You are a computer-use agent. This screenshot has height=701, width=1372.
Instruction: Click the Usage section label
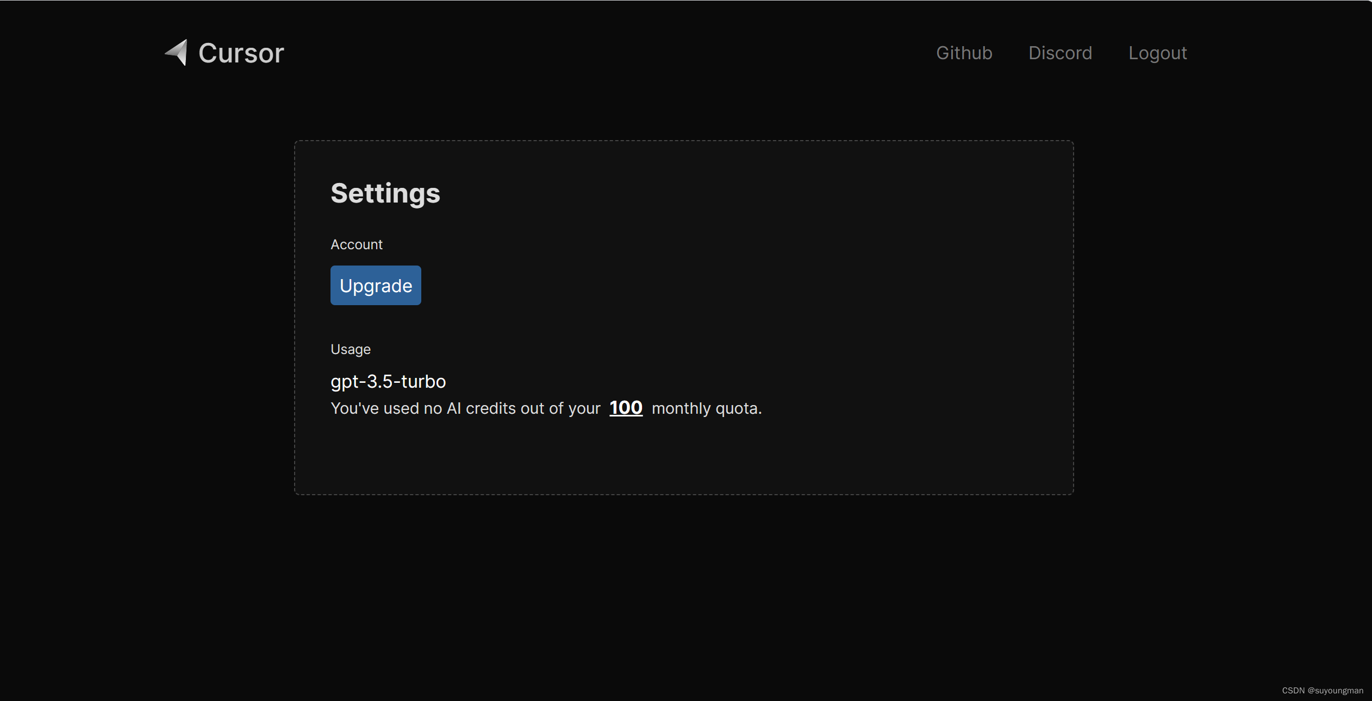pos(350,349)
